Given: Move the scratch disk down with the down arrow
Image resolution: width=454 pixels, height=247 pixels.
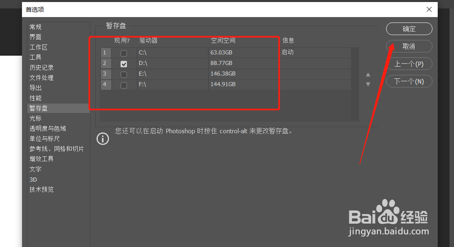Looking at the screenshot, I should [x=368, y=84].
